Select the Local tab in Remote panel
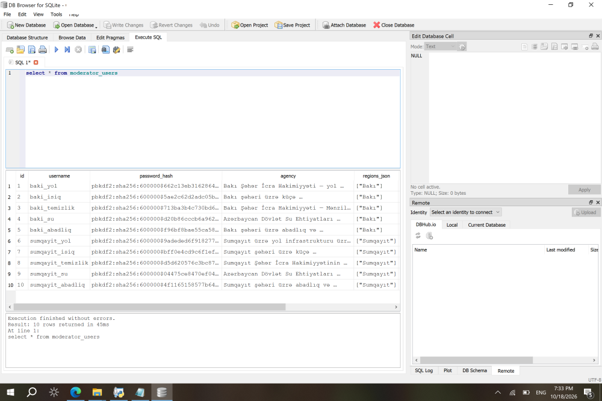This screenshot has width=602, height=401. (452, 225)
